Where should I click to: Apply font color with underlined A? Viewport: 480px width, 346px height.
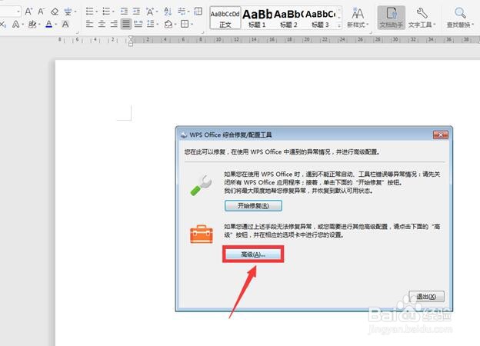[48, 24]
